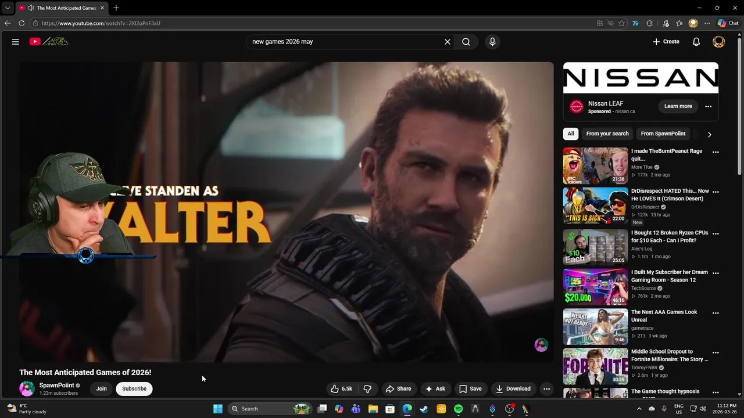This screenshot has width=744, height=418.
Task: Download the video
Action: (x=513, y=389)
